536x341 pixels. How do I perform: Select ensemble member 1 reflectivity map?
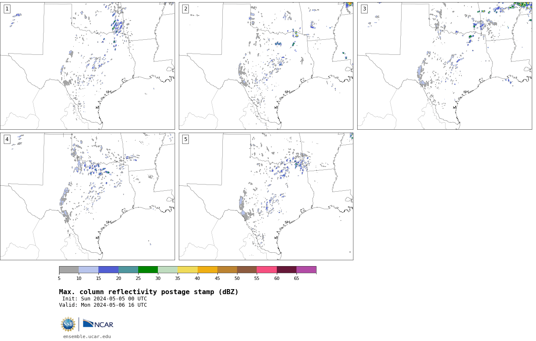click(x=88, y=66)
